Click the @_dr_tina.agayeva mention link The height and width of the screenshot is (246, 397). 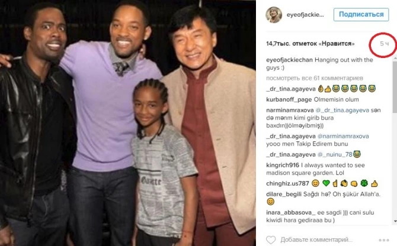[x=342, y=110]
